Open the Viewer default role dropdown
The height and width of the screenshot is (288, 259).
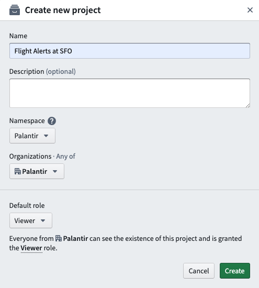click(x=31, y=220)
